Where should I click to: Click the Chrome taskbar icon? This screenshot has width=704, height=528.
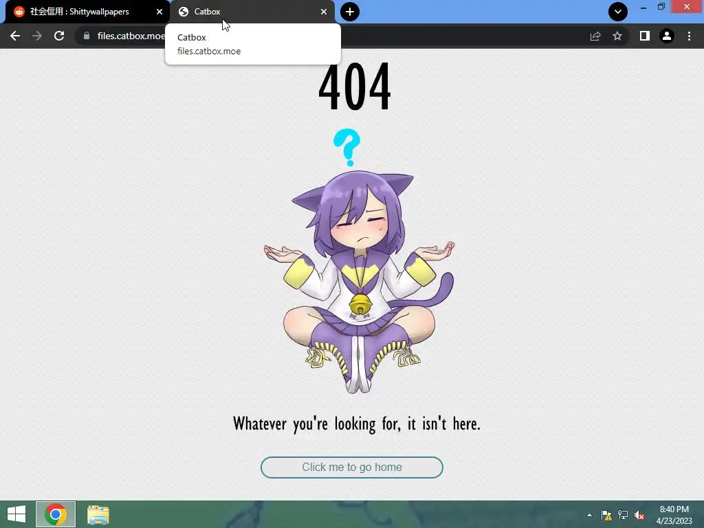pyautogui.click(x=56, y=514)
